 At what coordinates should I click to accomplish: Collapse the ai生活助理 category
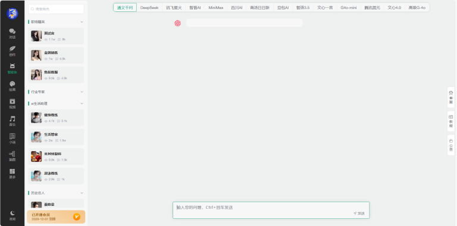click(82, 103)
